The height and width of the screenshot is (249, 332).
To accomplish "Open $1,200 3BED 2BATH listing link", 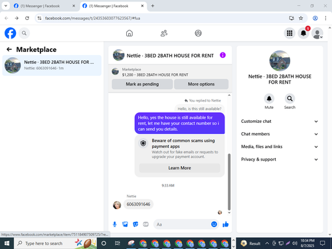I will pos(155,75).
